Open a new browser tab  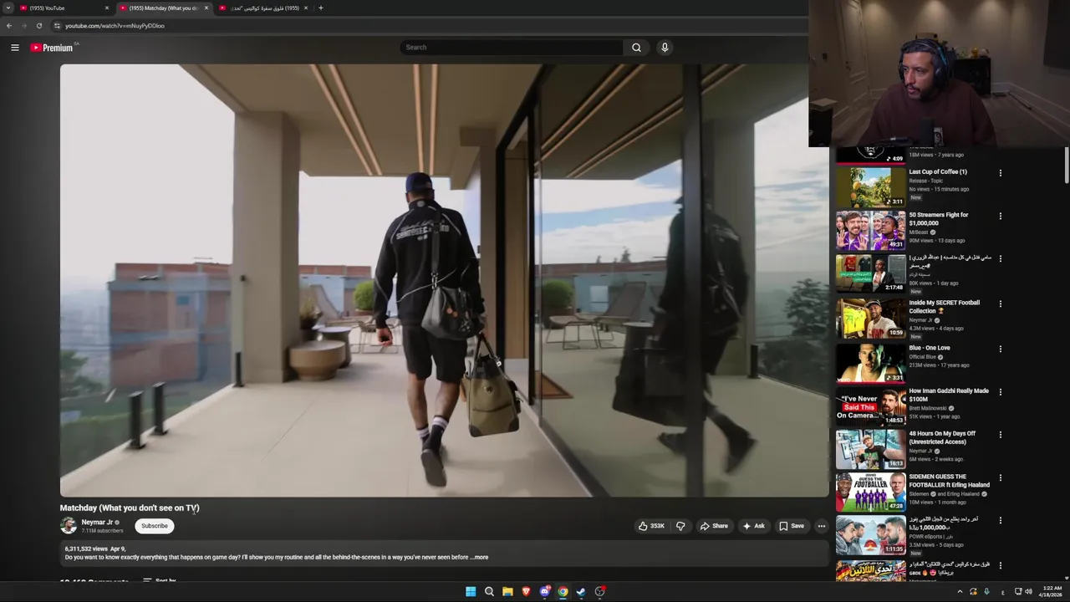320,8
